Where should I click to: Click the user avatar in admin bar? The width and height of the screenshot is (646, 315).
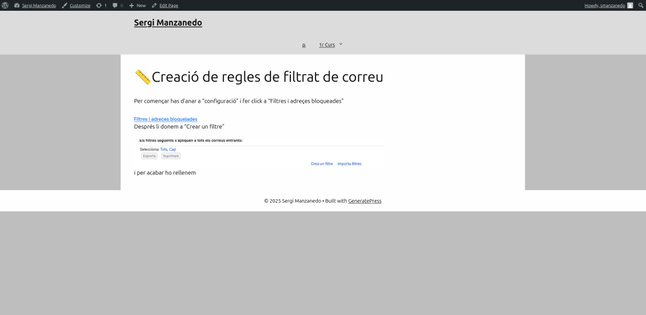[630, 5]
